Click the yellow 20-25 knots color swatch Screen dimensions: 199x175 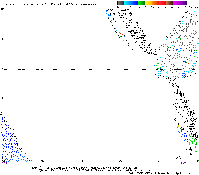[x=148, y=3]
